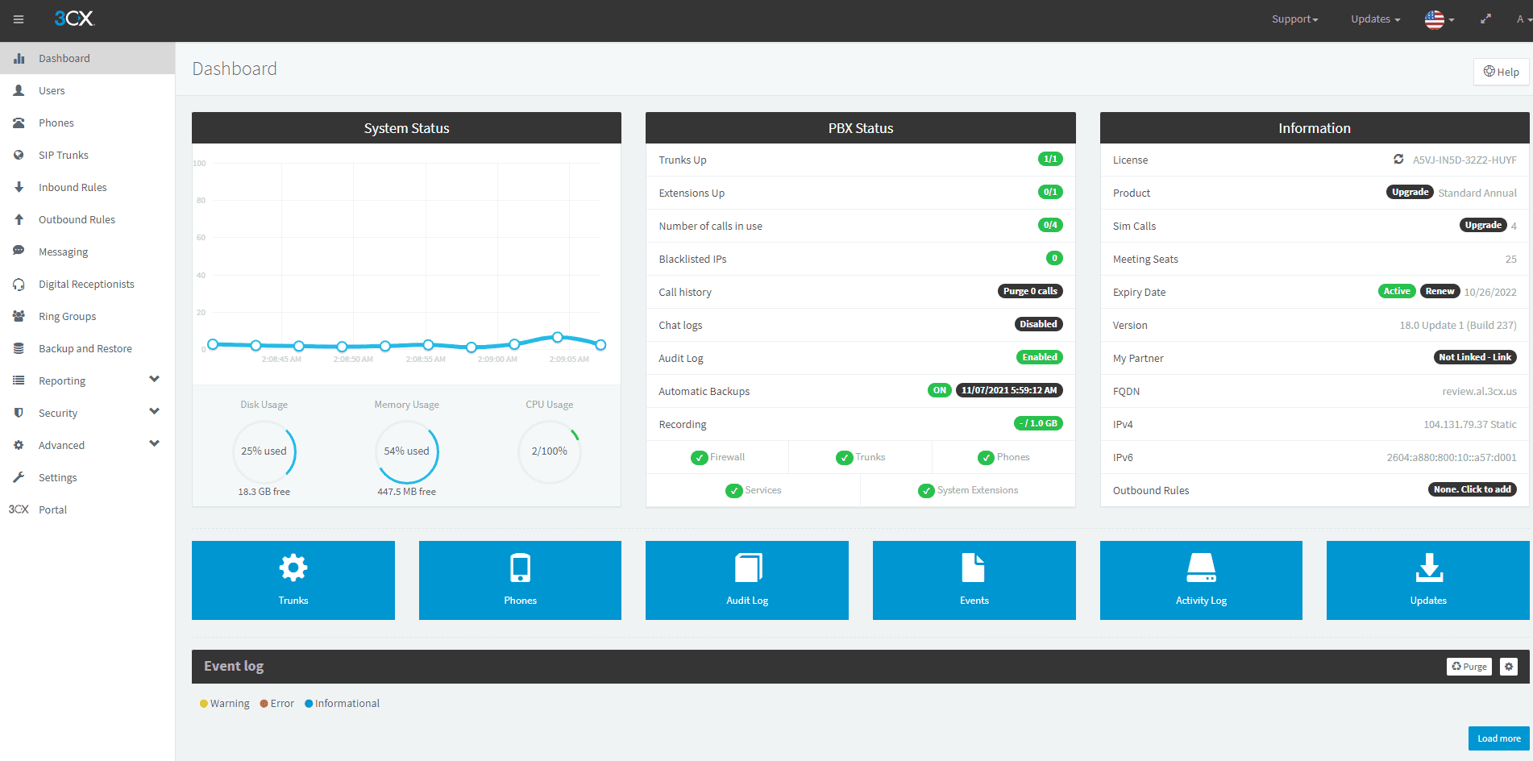
Task: Toggle the Audit Log Enabled badge
Action: point(1040,357)
